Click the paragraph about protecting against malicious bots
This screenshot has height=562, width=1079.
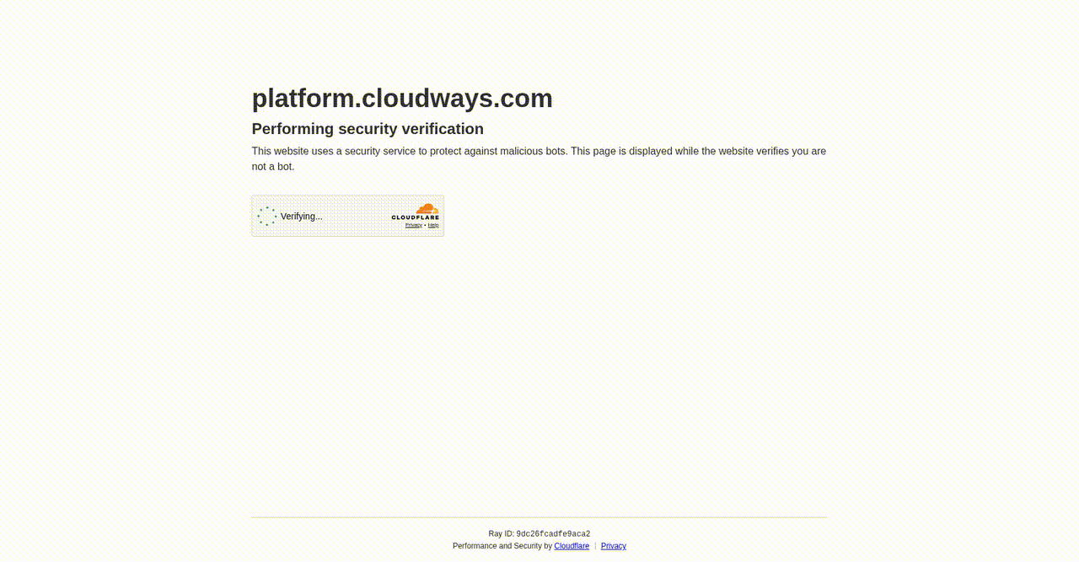[539, 159]
